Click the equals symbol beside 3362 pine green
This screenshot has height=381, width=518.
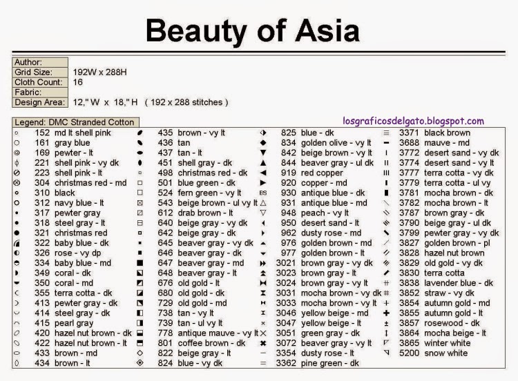263,363
